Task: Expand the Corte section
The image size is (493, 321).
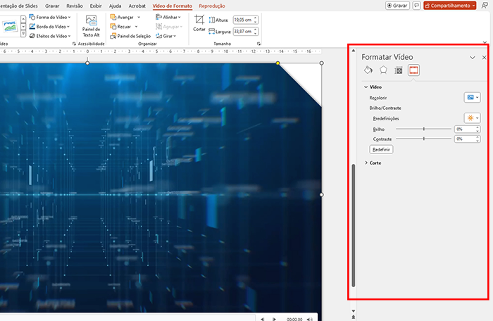Action: coord(375,163)
